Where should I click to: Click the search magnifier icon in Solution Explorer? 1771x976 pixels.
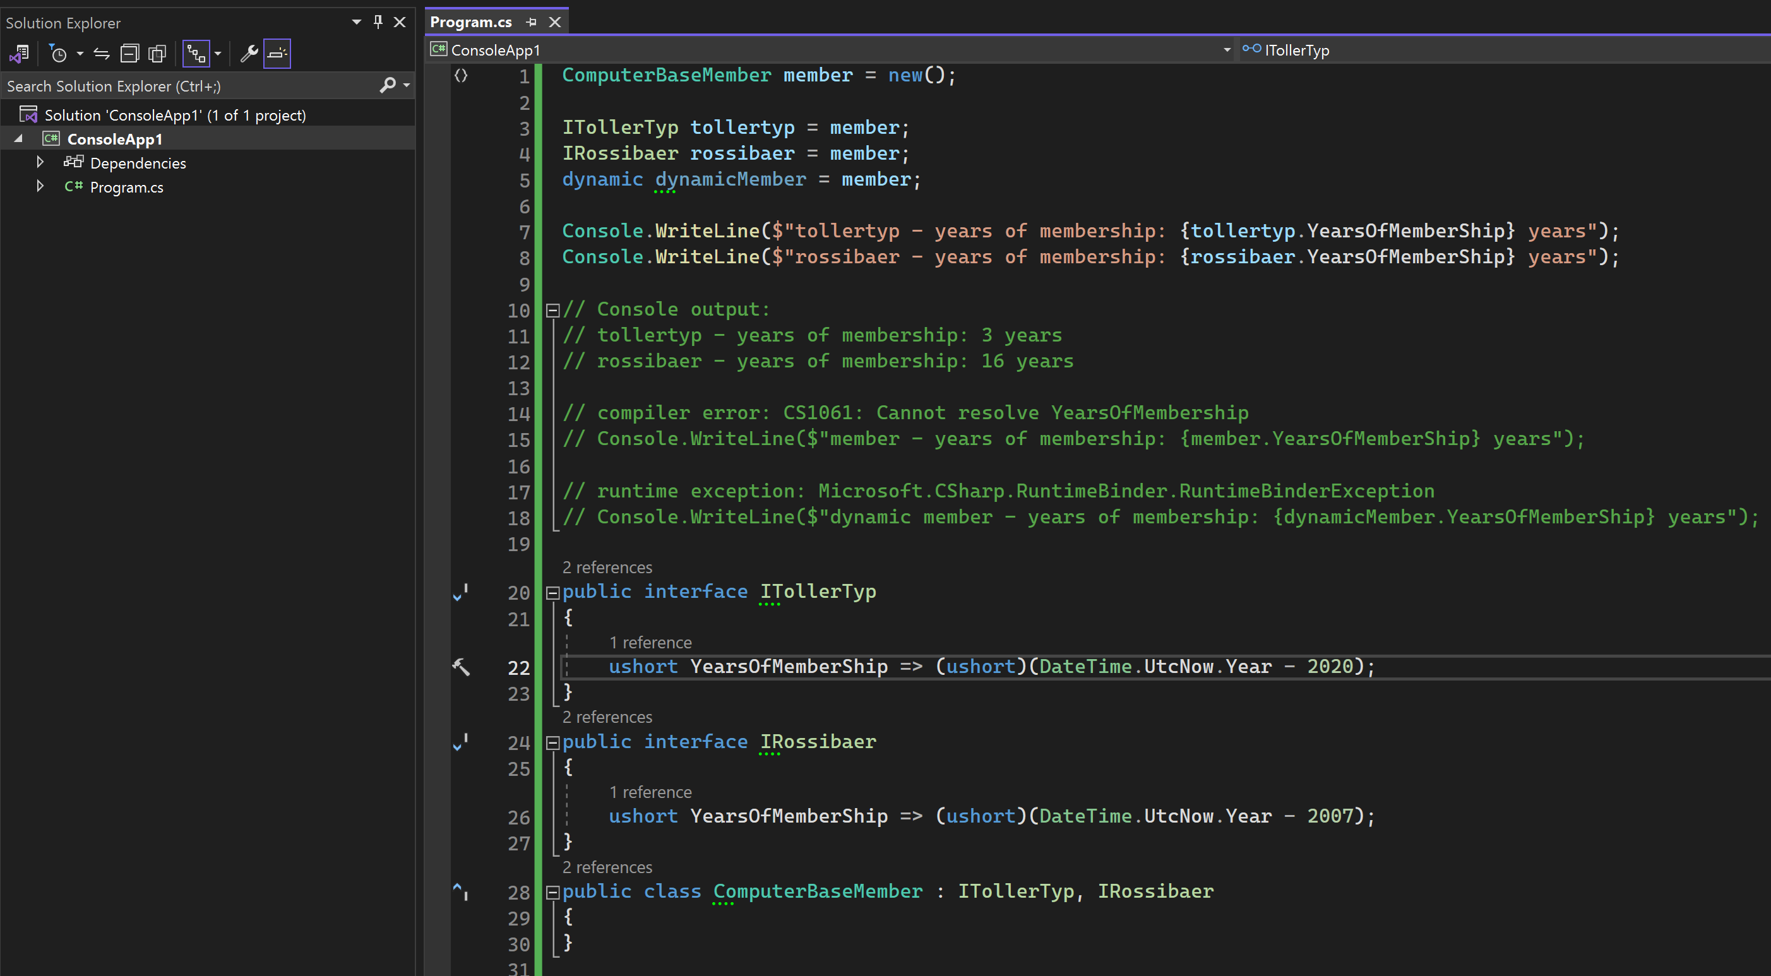(x=388, y=85)
